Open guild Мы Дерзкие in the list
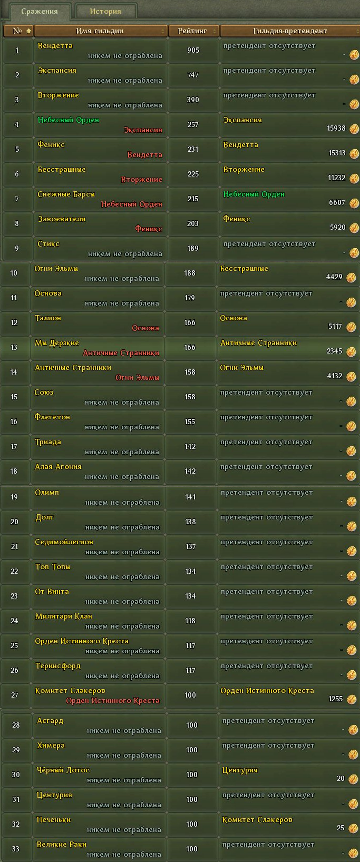 coord(57,343)
